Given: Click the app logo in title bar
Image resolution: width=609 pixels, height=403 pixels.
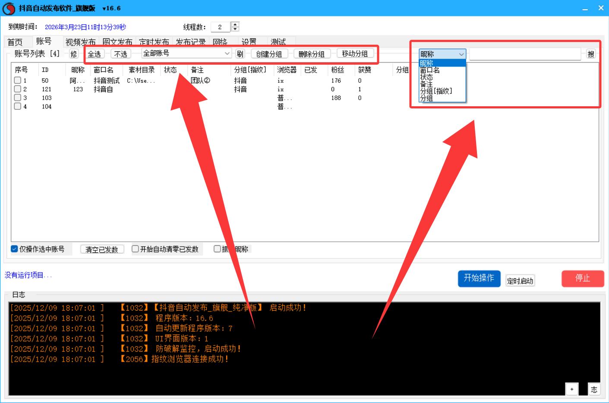Looking at the screenshot, I should point(9,8).
